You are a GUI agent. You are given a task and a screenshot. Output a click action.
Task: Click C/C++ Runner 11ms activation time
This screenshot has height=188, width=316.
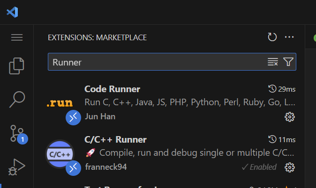[282, 139]
